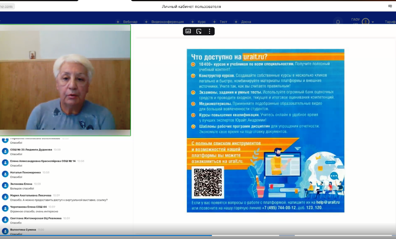The width and height of the screenshot is (396, 239).
Task: Click avatar of Черепанова Елена СОШ 44
Action: tap(5, 208)
